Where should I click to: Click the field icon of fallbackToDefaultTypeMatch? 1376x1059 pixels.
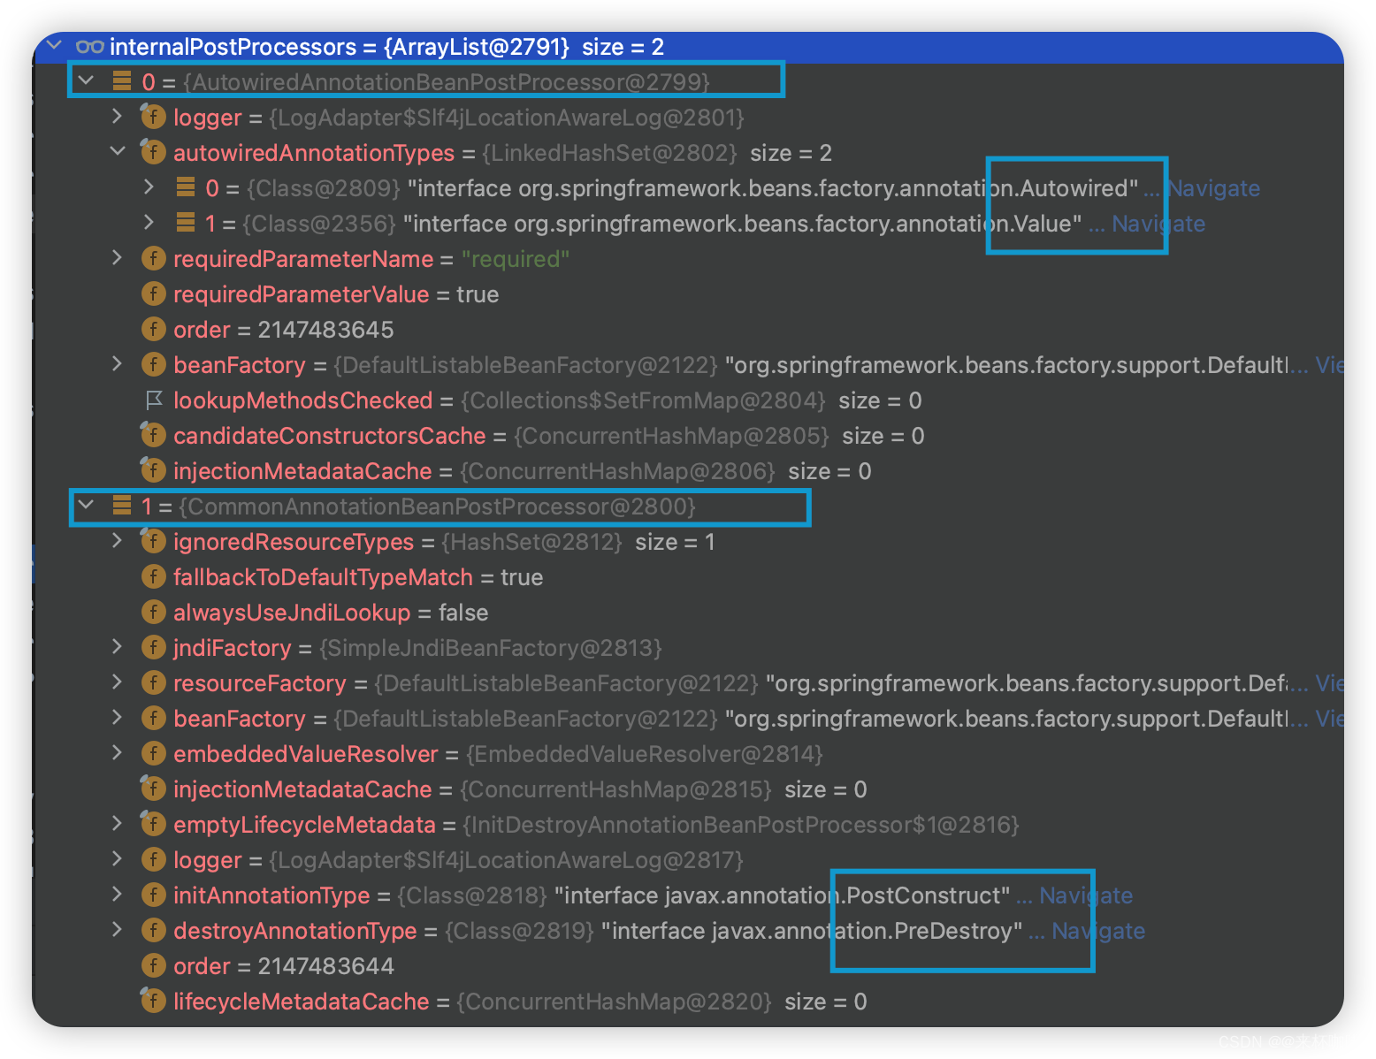tap(153, 576)
